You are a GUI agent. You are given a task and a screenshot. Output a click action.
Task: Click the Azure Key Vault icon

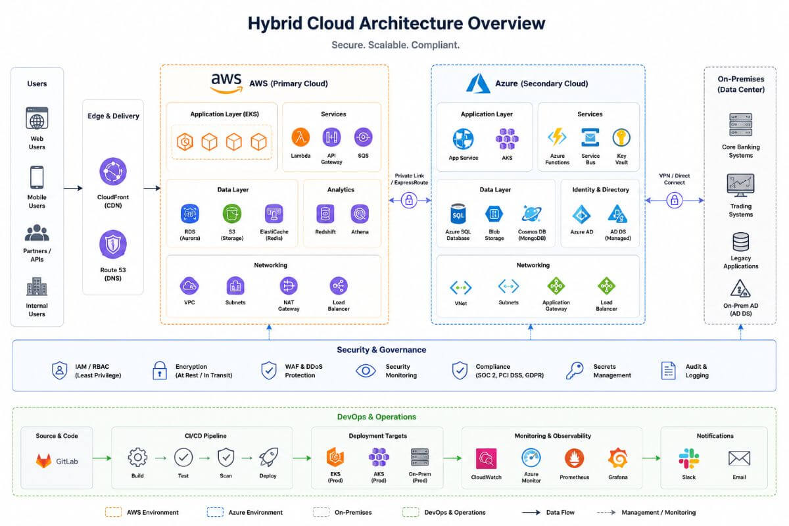pos(621,137)
